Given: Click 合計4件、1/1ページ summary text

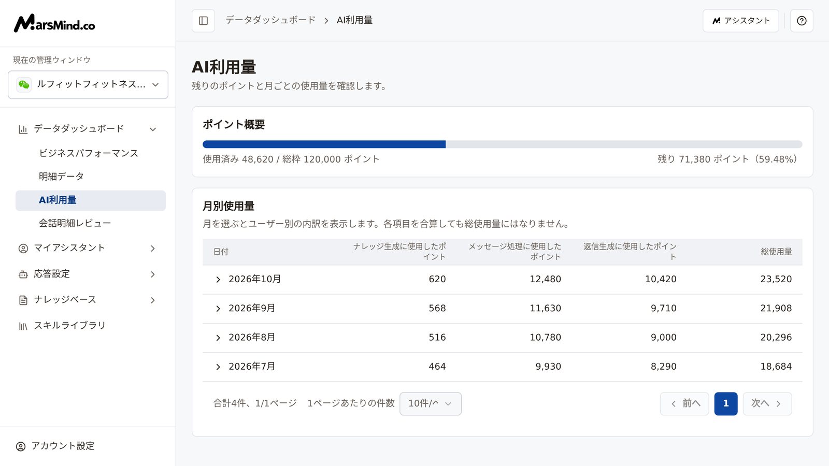Looking at the screenshot, I should coord(255,403).
